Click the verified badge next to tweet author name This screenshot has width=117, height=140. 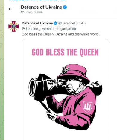pos(55,23)
